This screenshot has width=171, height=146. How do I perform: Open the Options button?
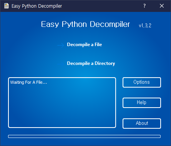point(142,82)
